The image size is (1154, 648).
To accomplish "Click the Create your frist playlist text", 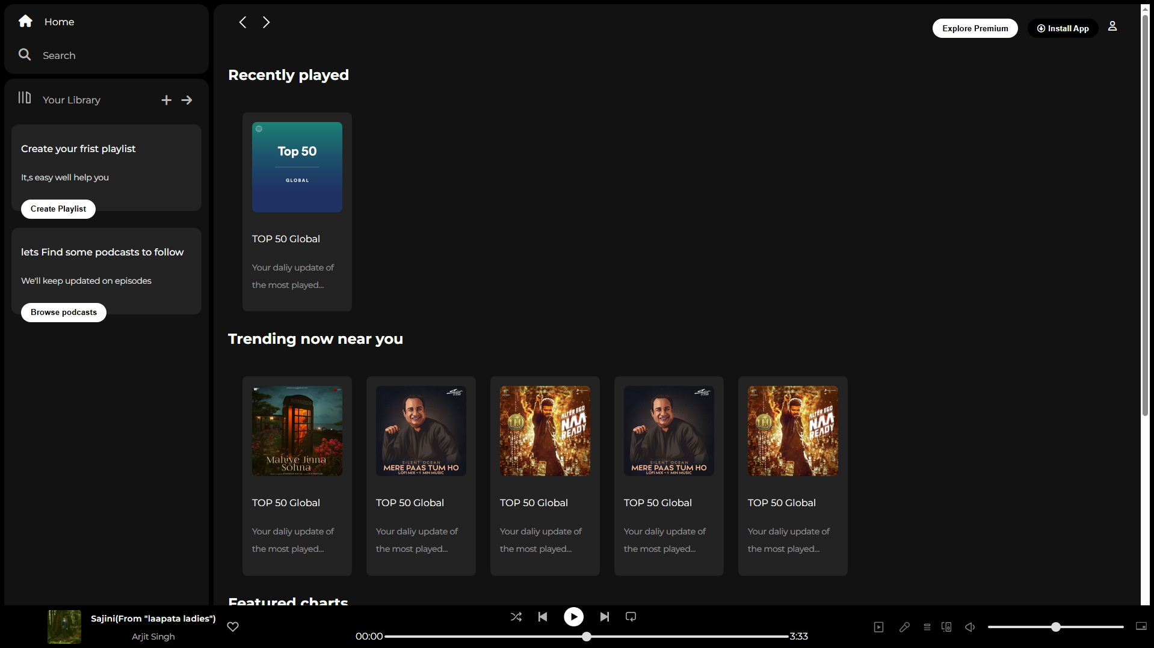I will coord(78,148).
